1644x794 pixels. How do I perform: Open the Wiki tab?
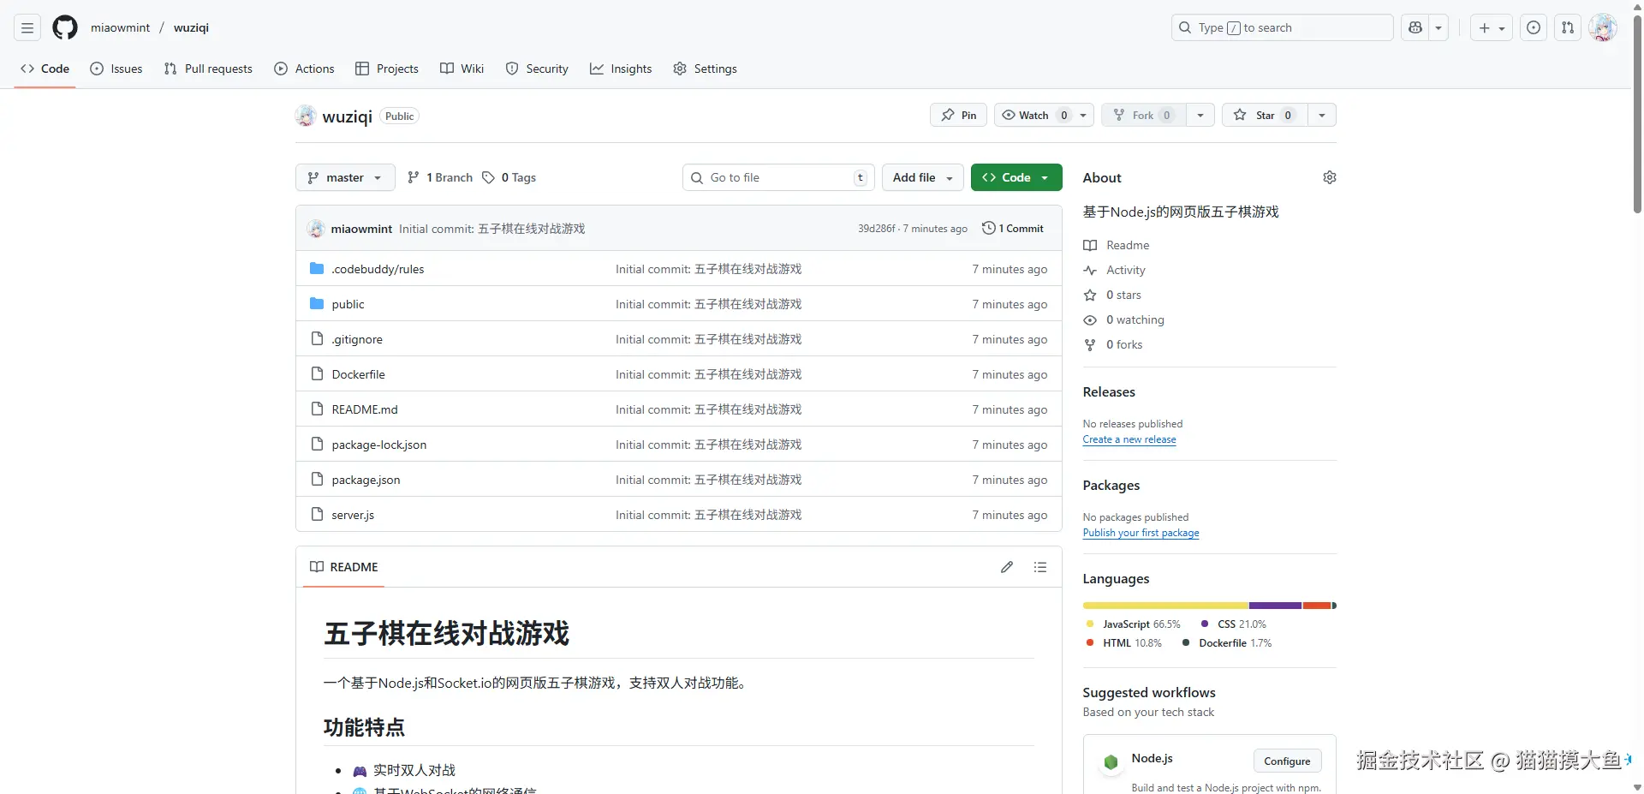click(462, 69)
